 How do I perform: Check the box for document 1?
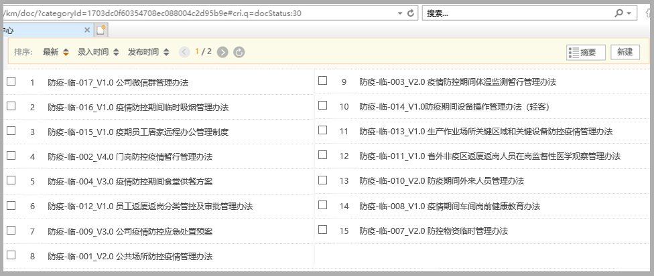pos(11,82)
